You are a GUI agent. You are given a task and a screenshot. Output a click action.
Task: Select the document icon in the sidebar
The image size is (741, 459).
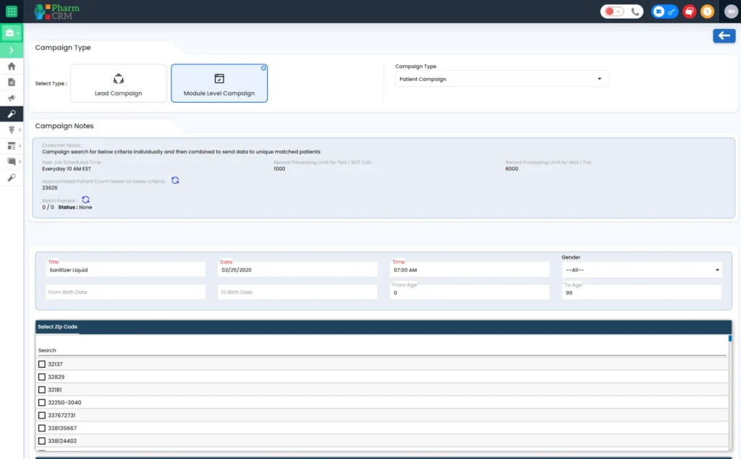(x=11, y=82)
